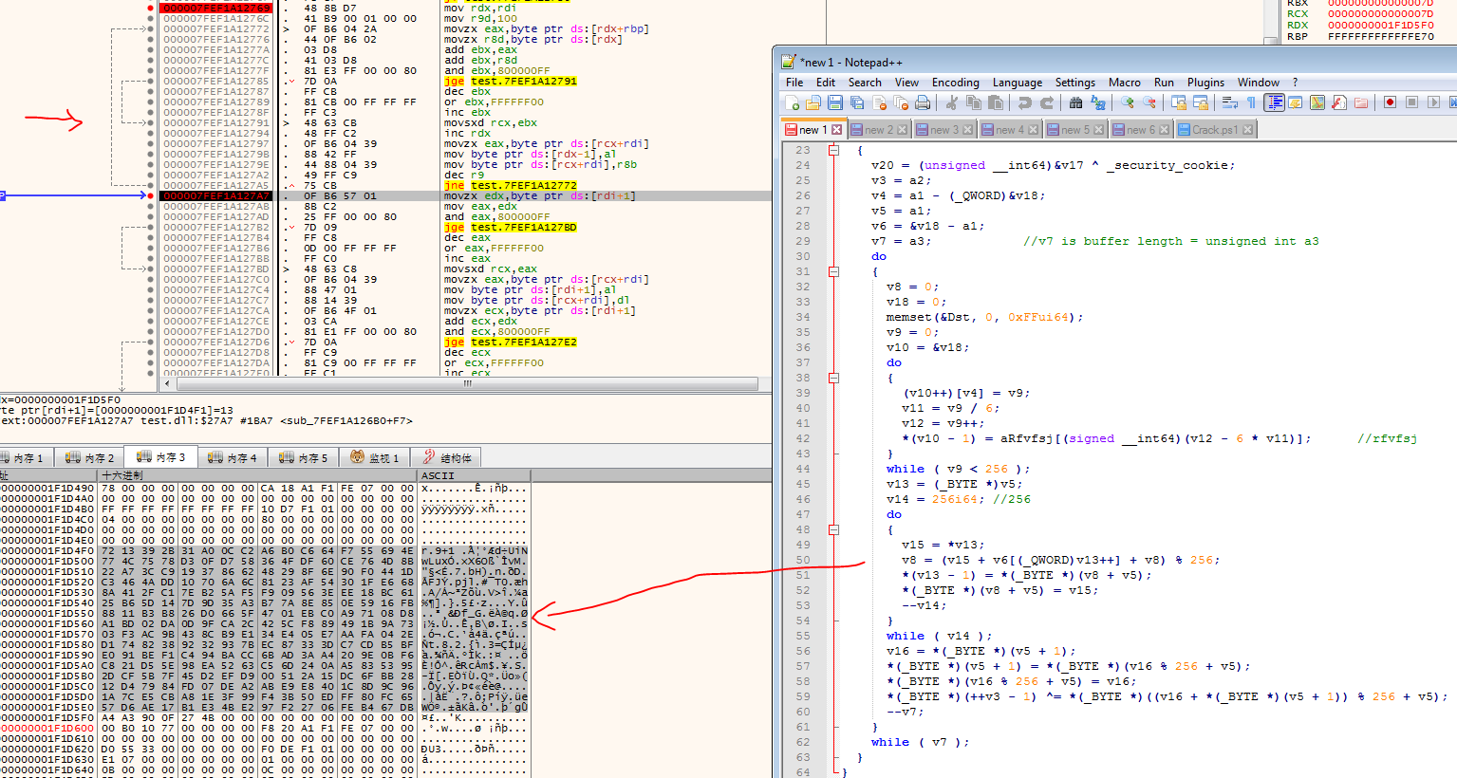1457x778 pixels.
Task: Click the Save All toolbar icon
Action: pos(857,102)
